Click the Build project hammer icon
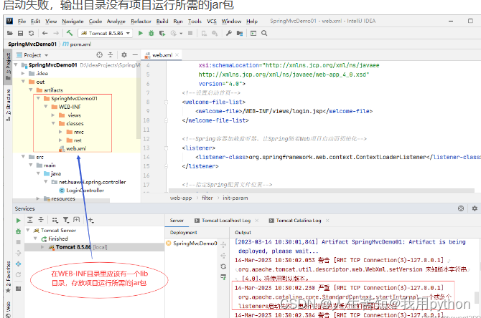Viewport: 481px width, 318px height. (70, 33)
